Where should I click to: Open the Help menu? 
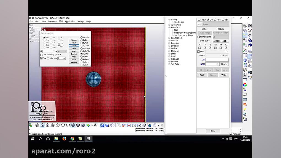[x=88, y=21]
